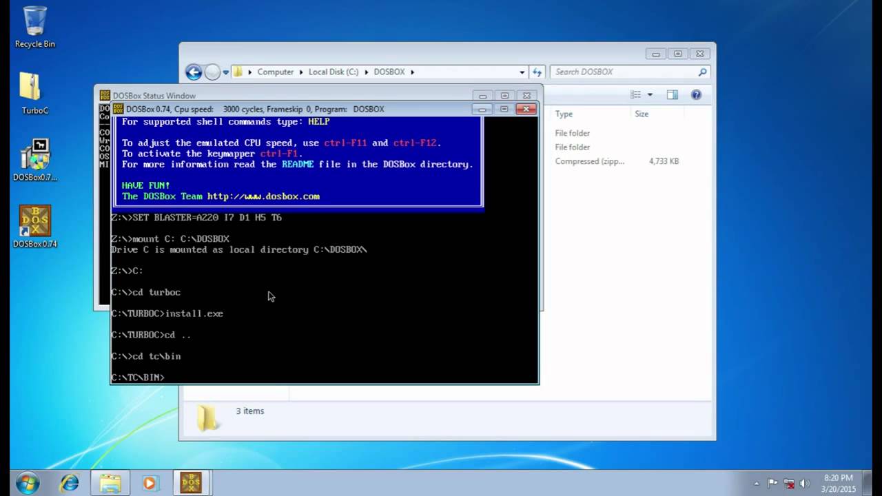882x496 pixels.
Task: Select the Compressed (zipp... file row
Action: (x=617, y=161)
